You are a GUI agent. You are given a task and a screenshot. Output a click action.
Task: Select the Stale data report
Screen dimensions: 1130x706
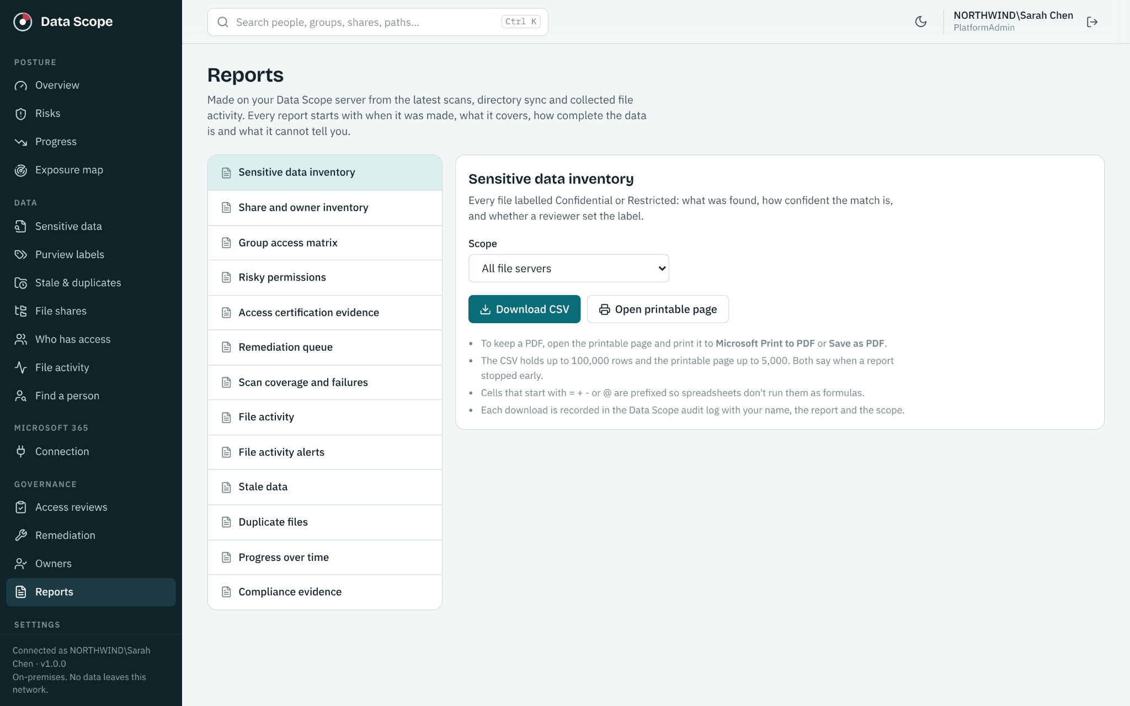coord(324,487)
